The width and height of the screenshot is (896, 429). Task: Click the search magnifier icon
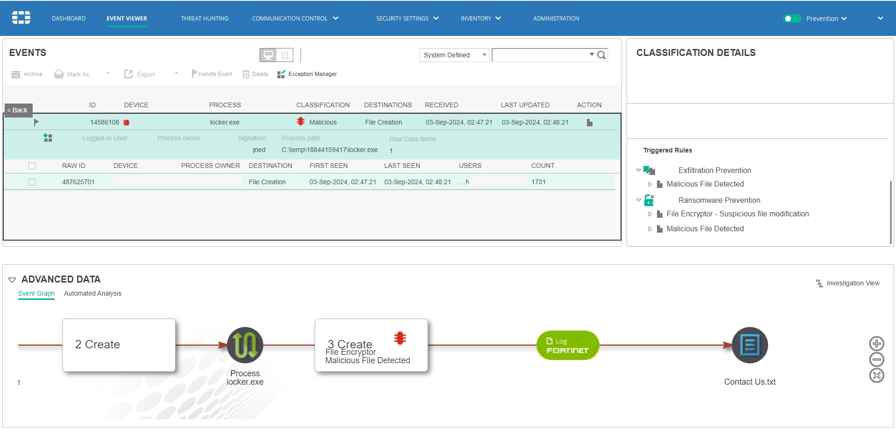(601, 55)
